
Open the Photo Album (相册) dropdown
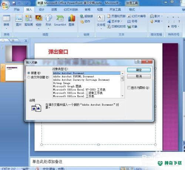[x=38, y=29]
